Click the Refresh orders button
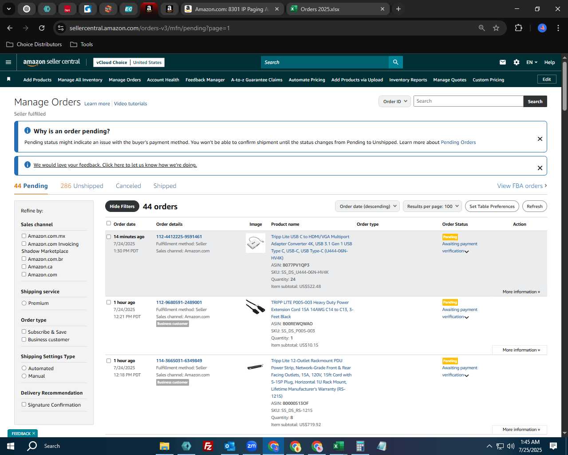The height and width of the screenshot is (455, 568). 534,206
